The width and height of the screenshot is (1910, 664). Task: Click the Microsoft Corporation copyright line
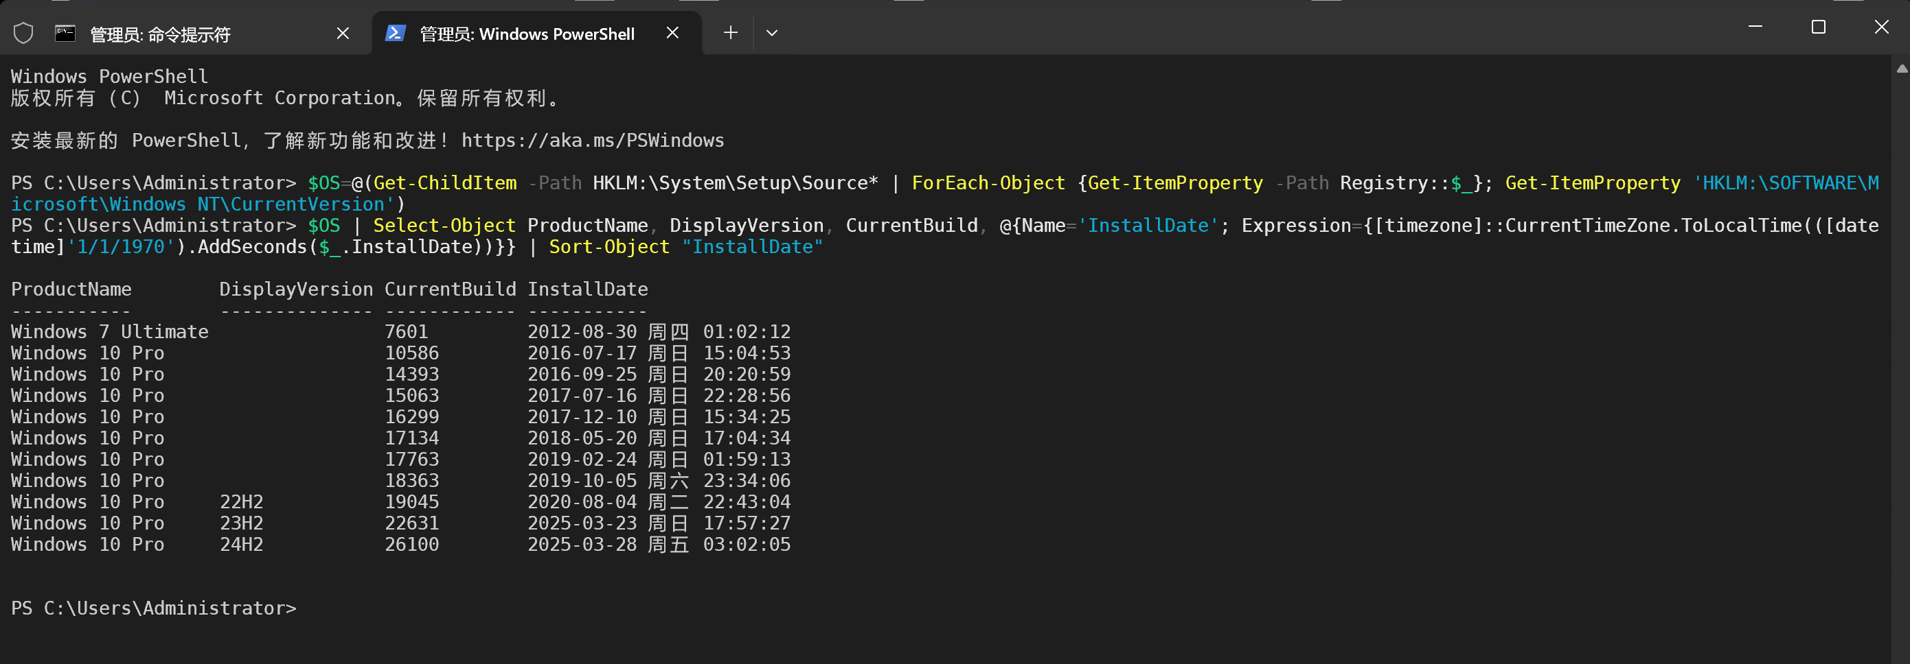pyautogui.click(x=286, y=99)
